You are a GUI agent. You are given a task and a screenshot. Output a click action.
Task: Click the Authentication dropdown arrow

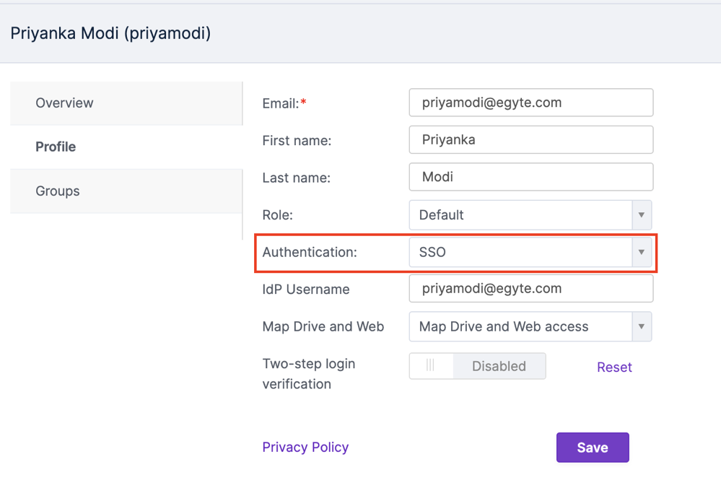[641, 252]
